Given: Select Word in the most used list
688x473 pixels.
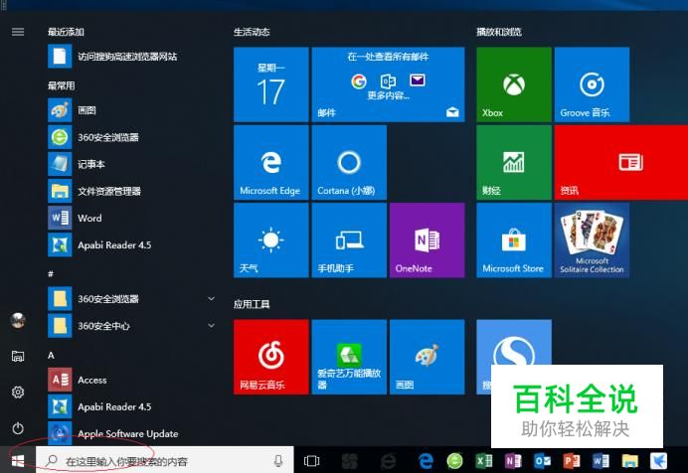Looking at the screenshot, I should (x=131, y=218).
